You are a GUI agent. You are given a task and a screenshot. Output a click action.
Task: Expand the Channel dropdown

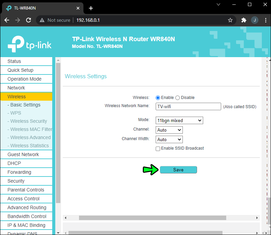coord(169,130)
